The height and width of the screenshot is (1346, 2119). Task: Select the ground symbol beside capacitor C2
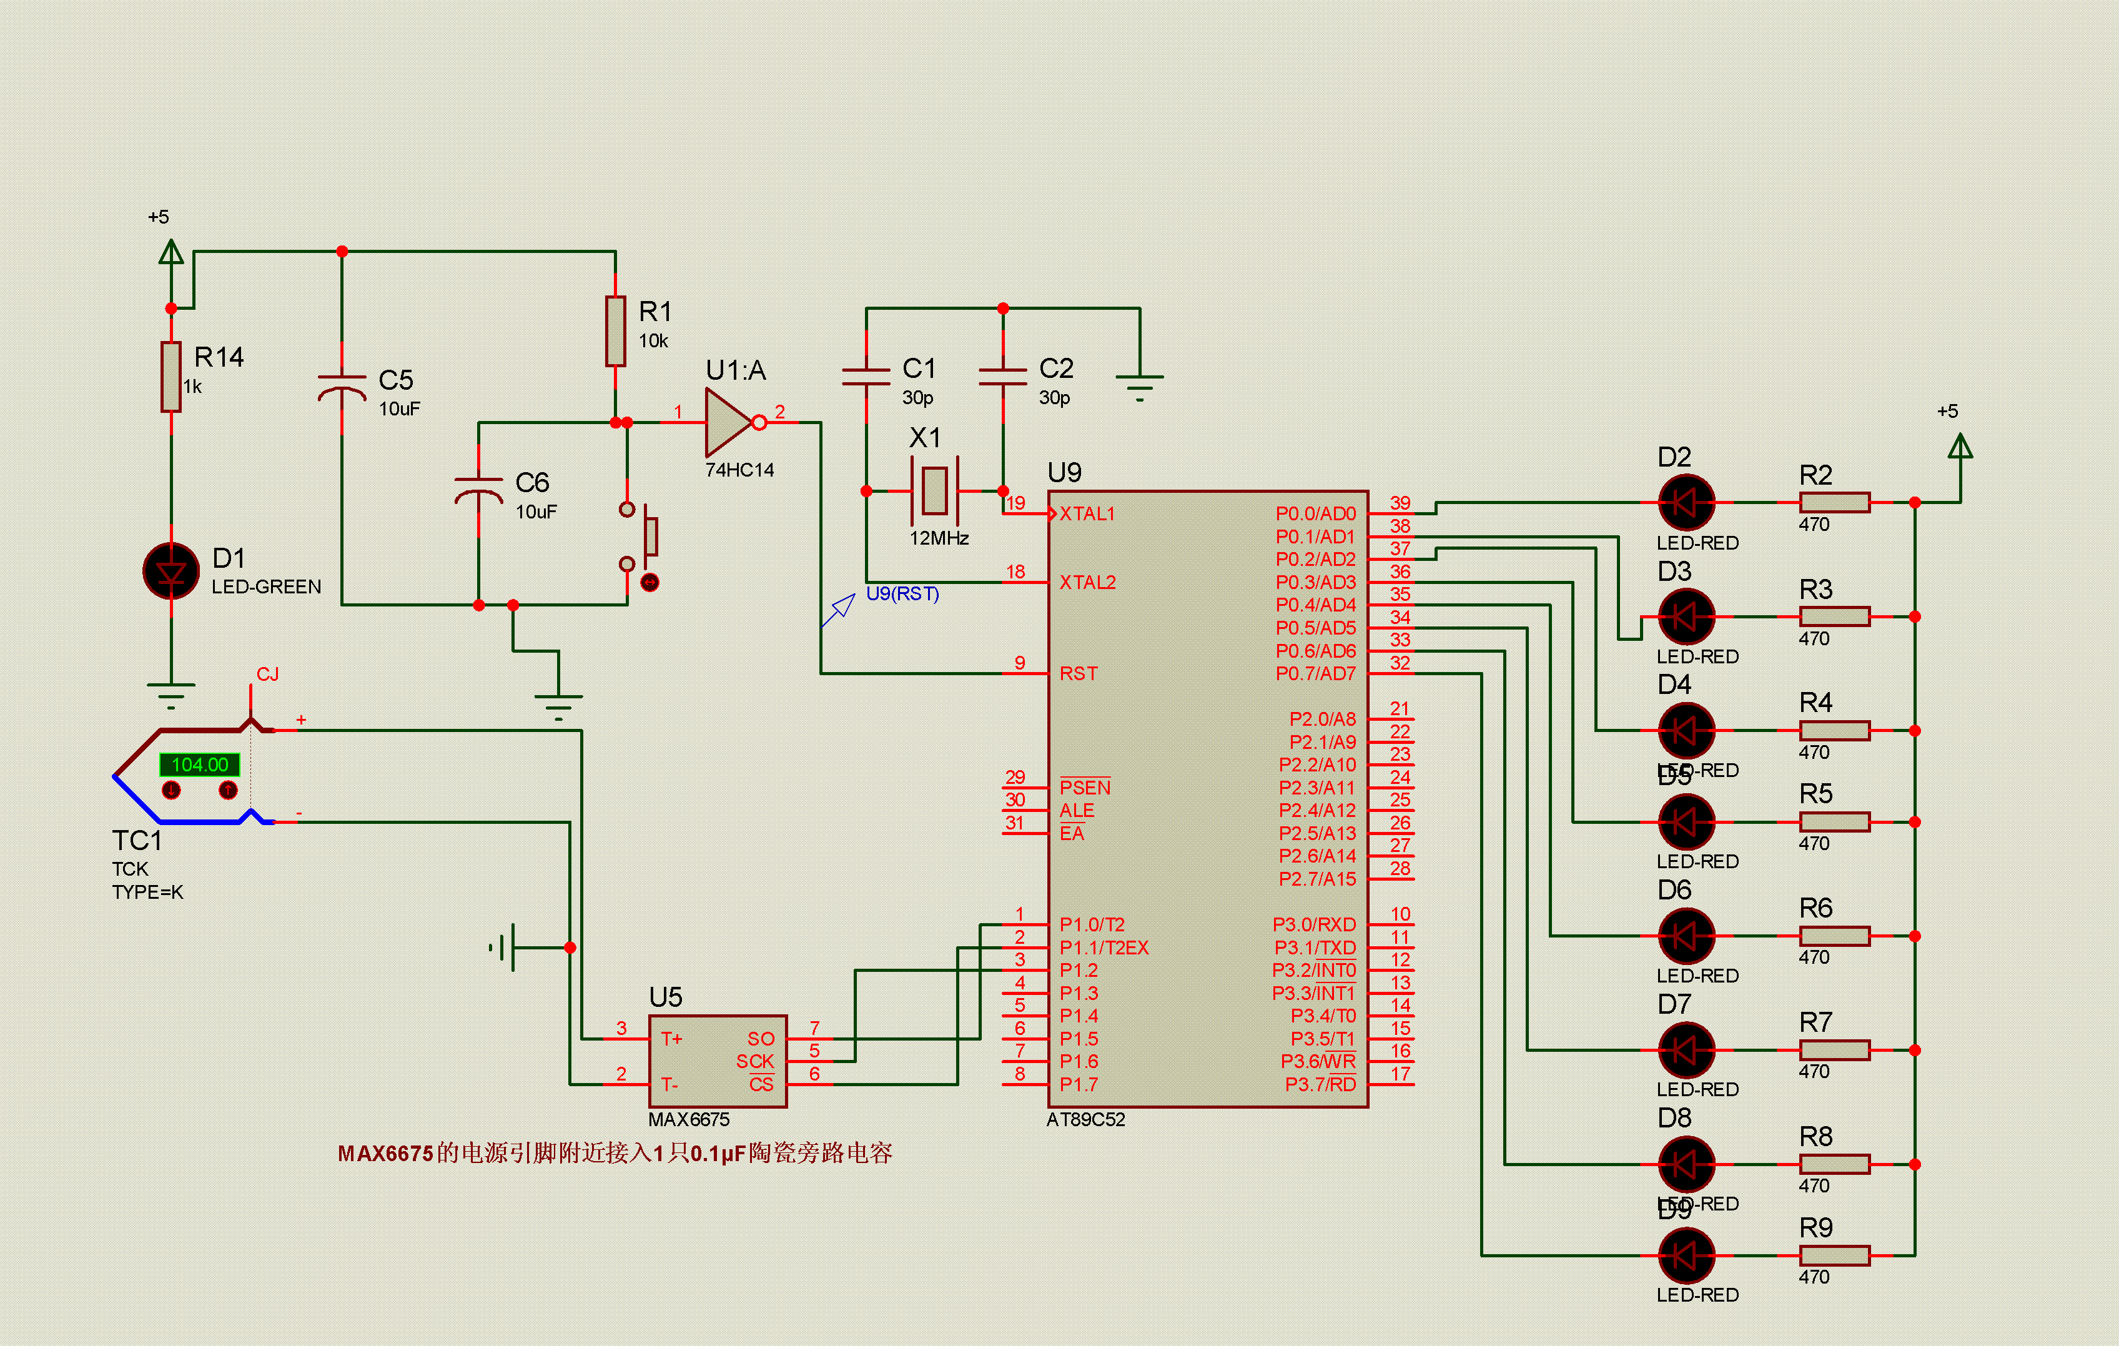click(x=1140, y=387)
